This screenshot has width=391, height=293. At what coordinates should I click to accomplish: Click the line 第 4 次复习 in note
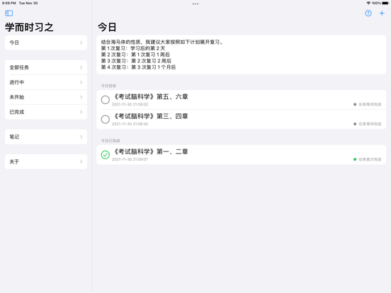click(138, 67)
